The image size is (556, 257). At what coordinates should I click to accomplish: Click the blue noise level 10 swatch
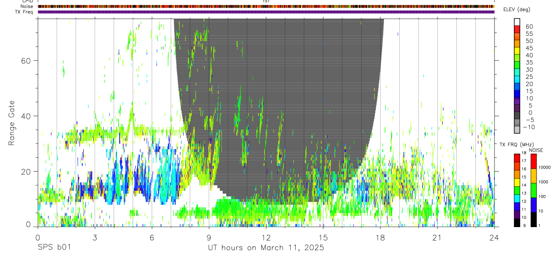(532, 204)
